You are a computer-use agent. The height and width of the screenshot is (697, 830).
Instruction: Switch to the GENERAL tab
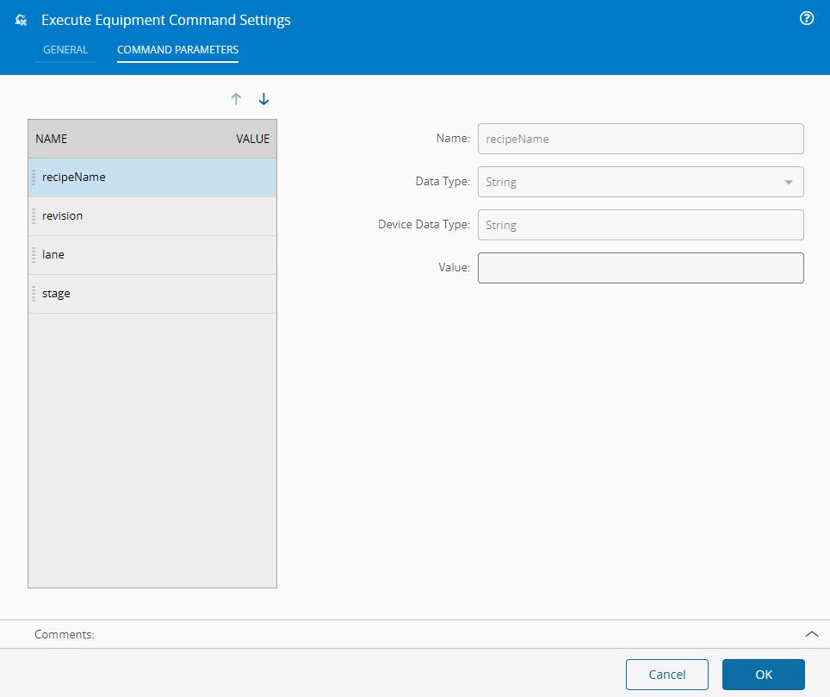(65, 50)
